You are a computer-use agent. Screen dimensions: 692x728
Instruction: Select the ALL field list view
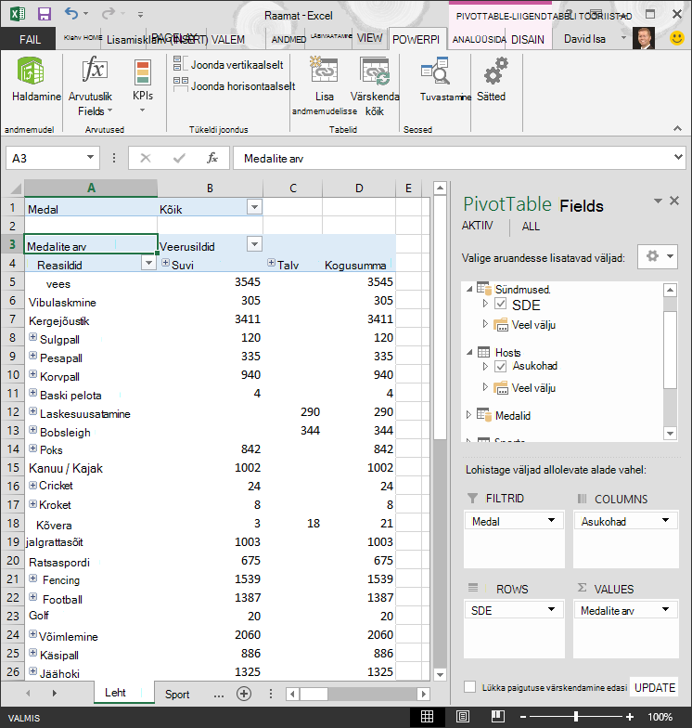coord(531,227)
